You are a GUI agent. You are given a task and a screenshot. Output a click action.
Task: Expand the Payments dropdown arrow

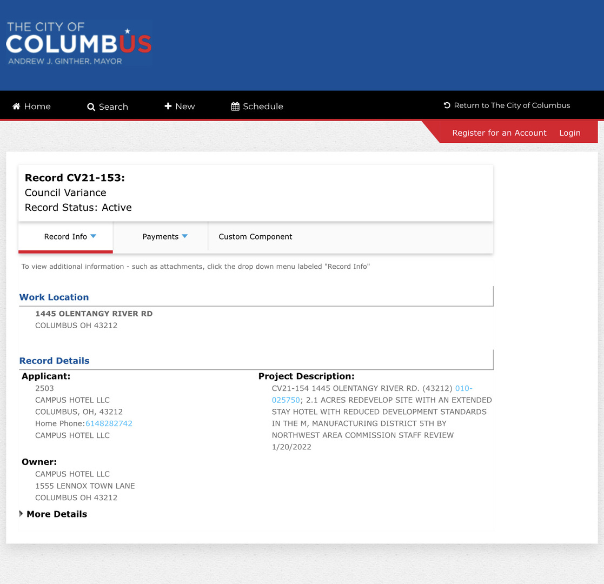point(184,236)
